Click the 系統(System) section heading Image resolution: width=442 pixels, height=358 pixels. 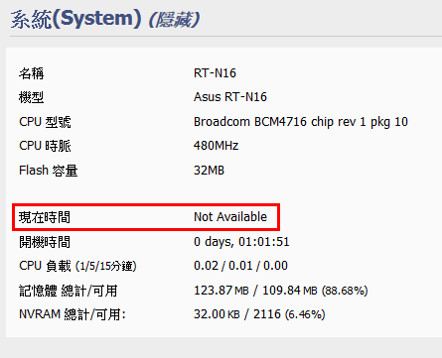click(76, 19)
